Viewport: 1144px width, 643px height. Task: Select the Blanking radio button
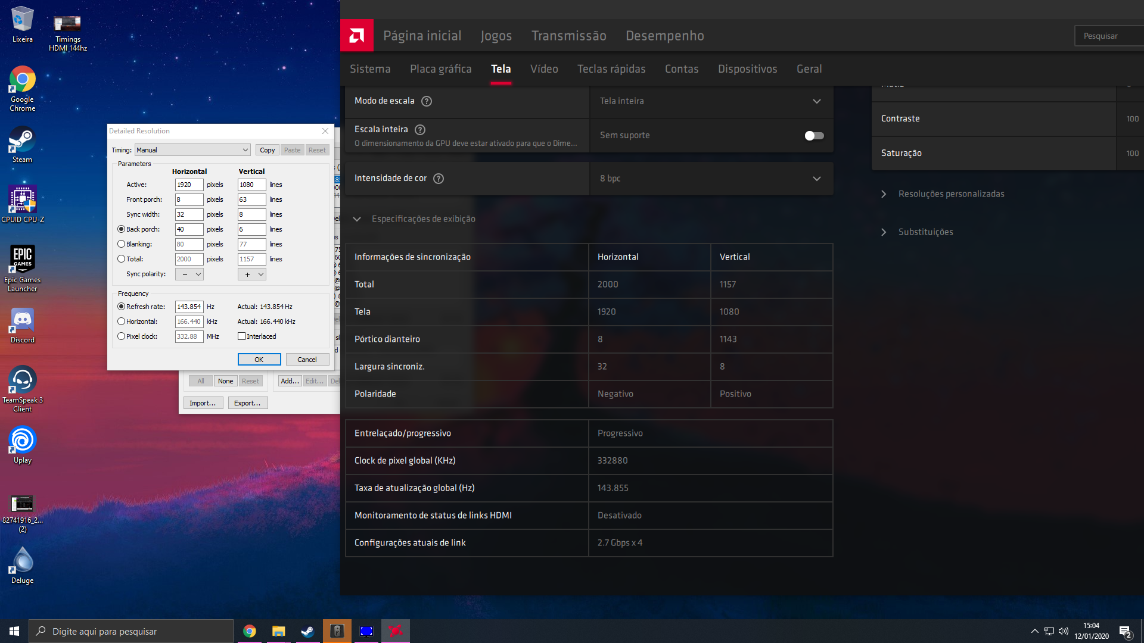coord(122,244)
